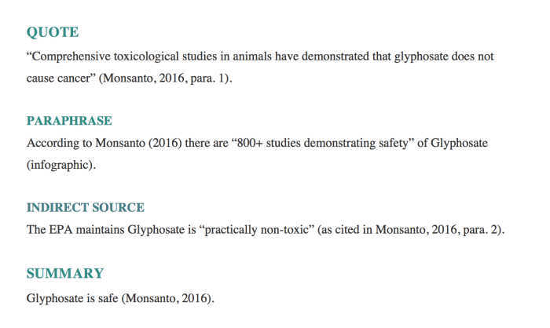Click the SUMMARY heading

(65, 274)
